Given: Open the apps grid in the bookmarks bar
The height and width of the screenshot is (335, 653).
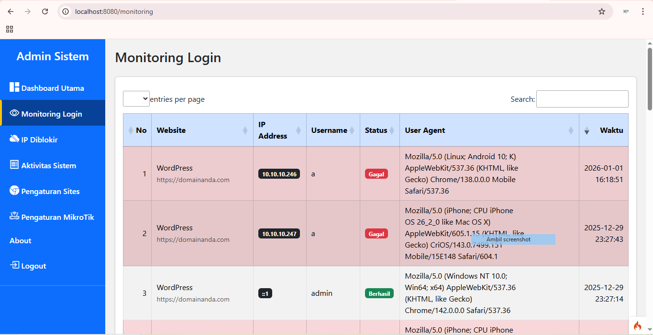Looking at the screenshot, I should coord(10,29).
